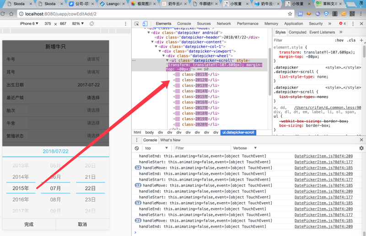Open DevTools customize three-dot menu
Viewport: 366px width, 236px height.
353,24
